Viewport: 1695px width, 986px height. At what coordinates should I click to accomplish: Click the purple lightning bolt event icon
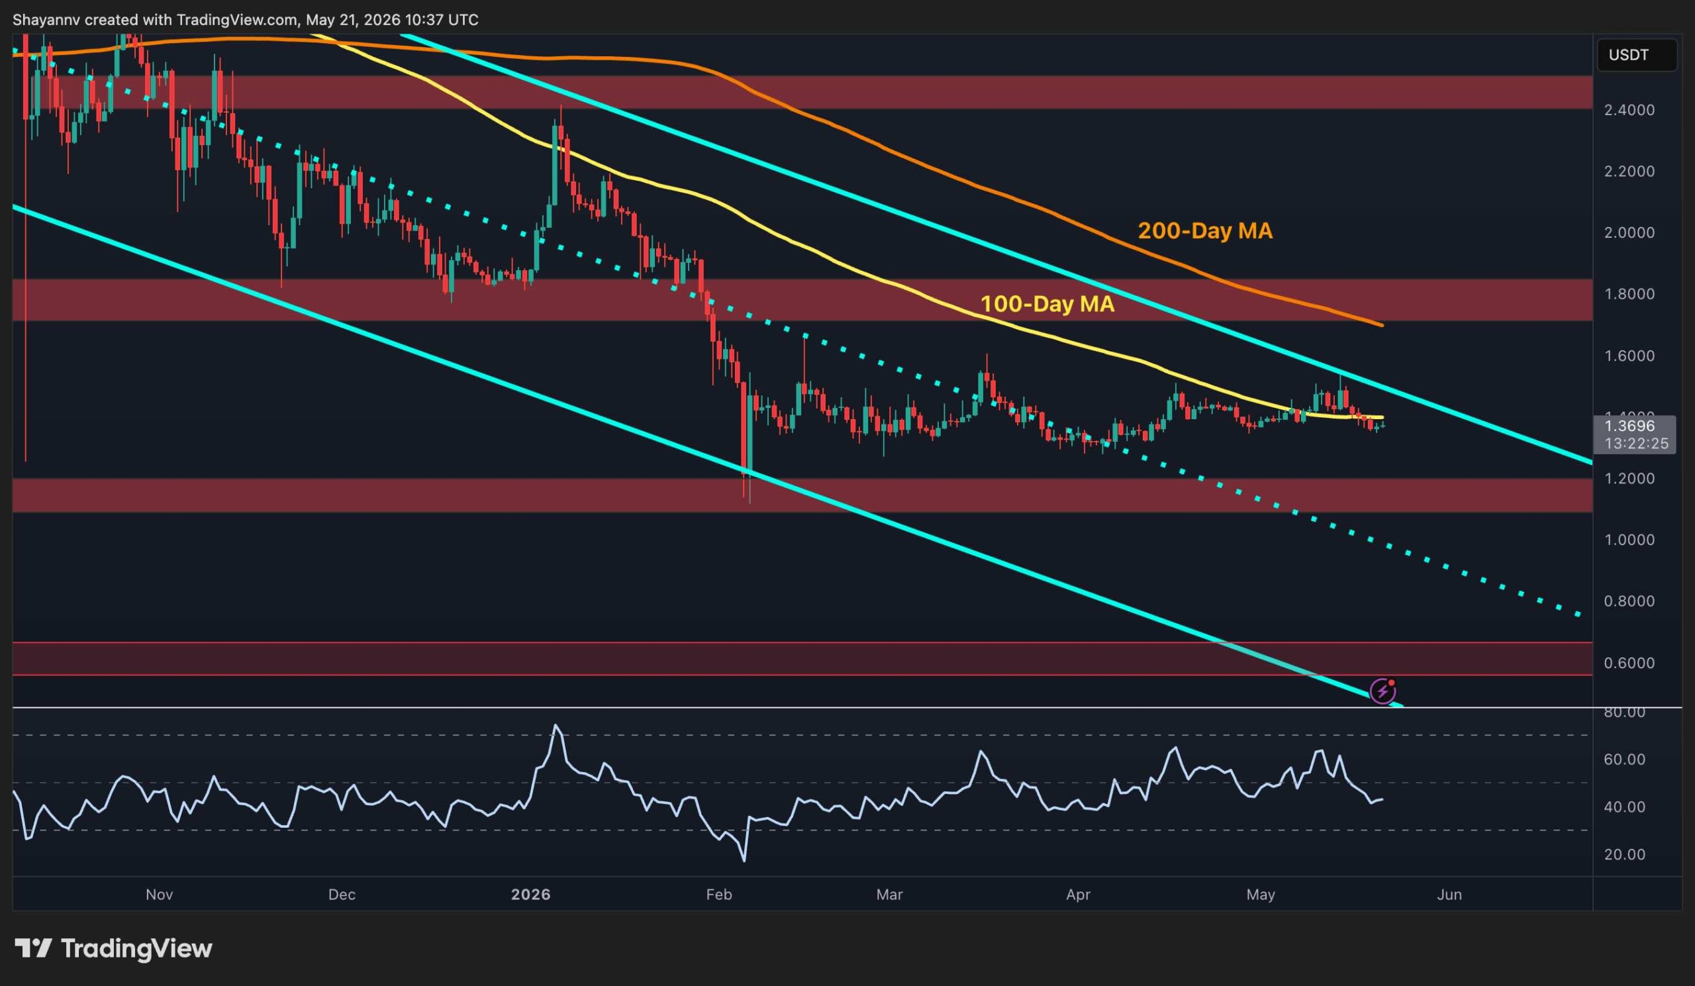click(x=1383, y=691)
